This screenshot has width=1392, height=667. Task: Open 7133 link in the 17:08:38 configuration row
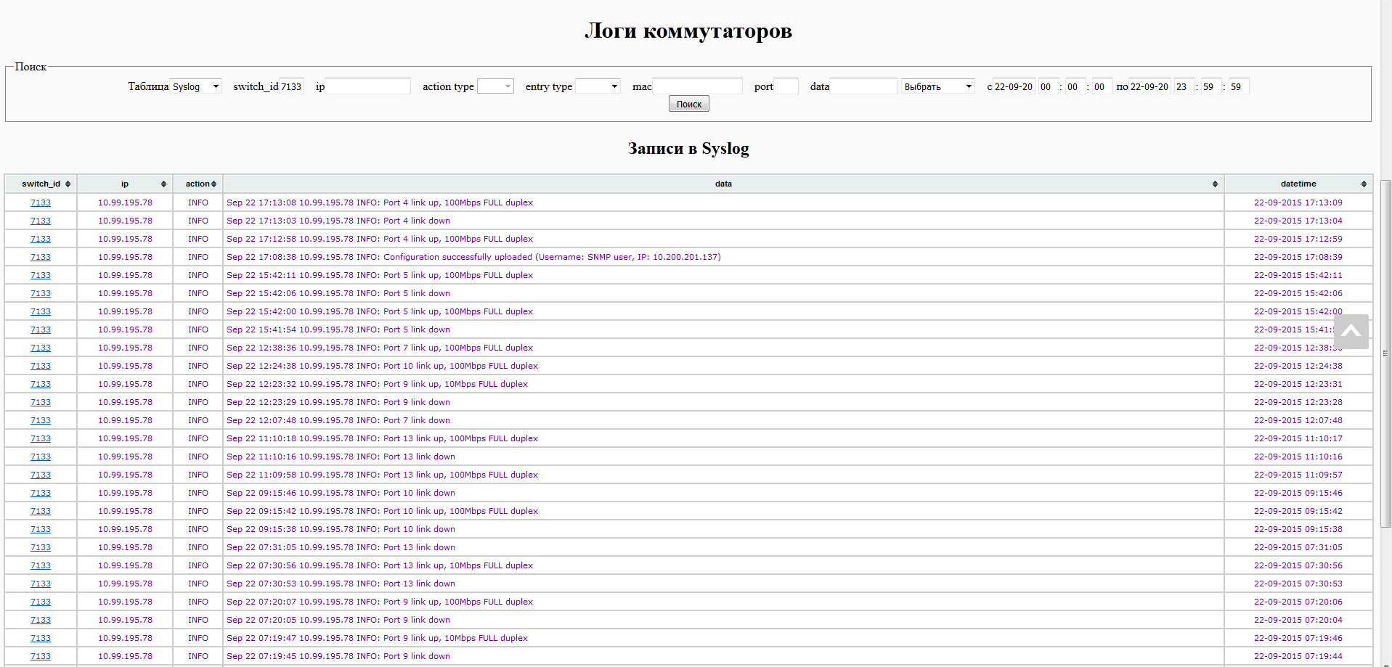tap(41, 257)
